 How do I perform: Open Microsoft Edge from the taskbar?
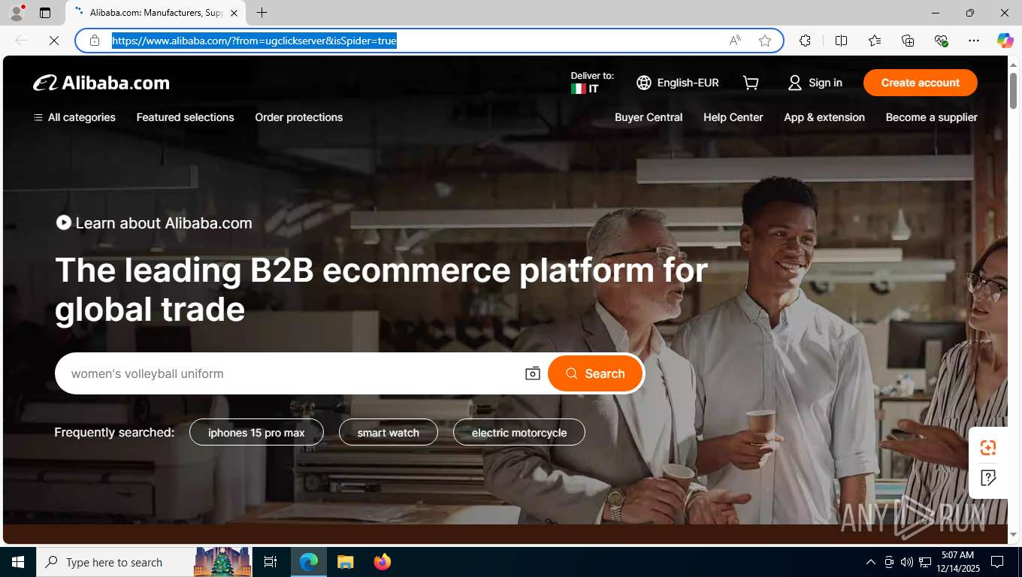(x=309, y=562)
